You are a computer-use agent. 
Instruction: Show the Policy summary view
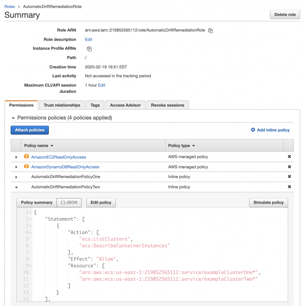coord(37,203)
